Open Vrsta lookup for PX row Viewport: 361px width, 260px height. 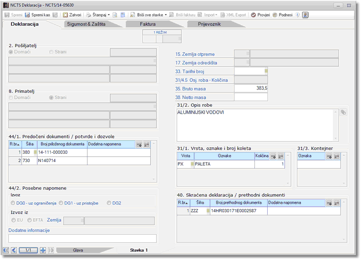(192, 164)
